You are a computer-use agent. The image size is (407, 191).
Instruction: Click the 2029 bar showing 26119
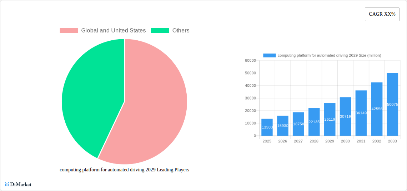[330, 119]
